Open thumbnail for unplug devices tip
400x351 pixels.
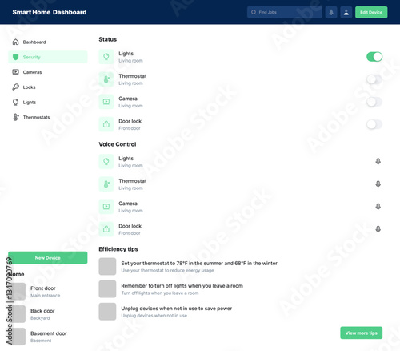107,312
